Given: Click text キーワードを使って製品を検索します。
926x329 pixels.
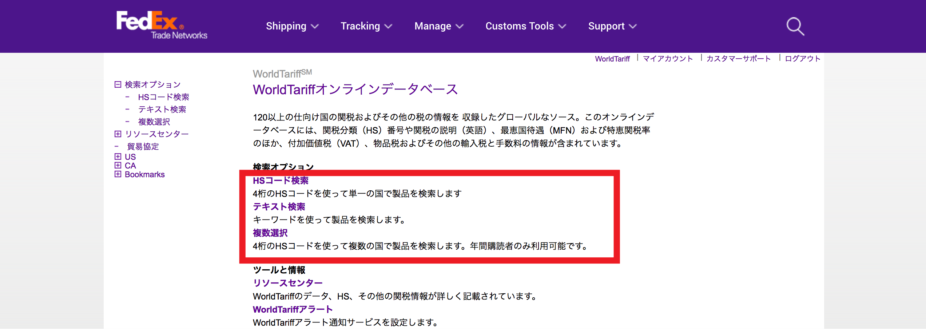Looking at the screenshot, I should point(329,220).
